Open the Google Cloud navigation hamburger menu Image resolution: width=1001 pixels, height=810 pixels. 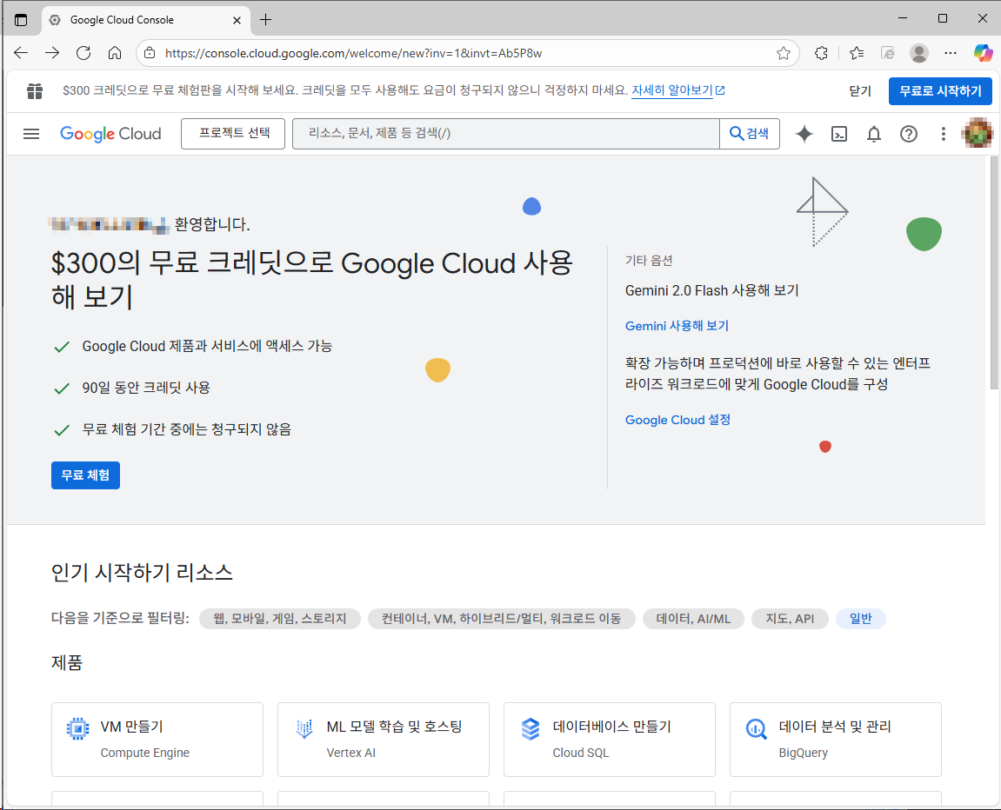click(x=30, y=133)
